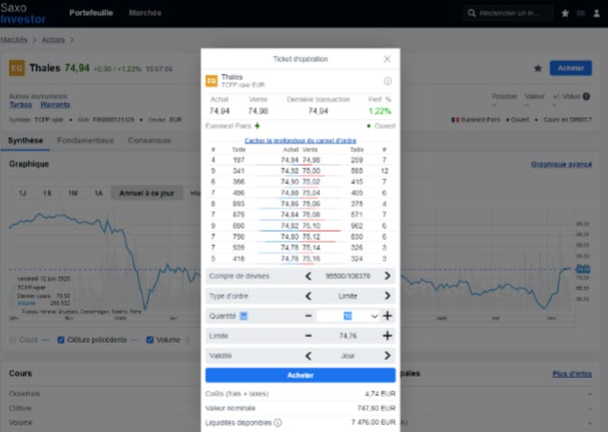Switch to the Consensus tab

click(149, 141)
